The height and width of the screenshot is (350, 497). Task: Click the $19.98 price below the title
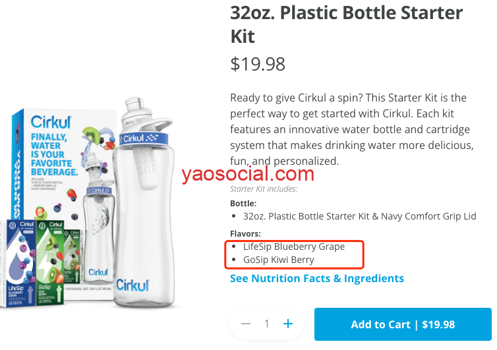click(258, 64)
